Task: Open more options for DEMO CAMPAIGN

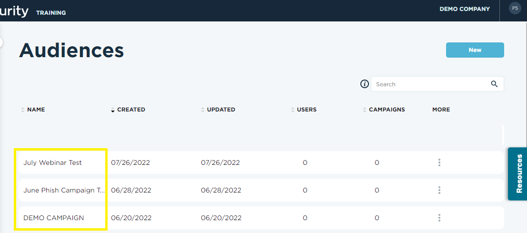Action: 439,218
